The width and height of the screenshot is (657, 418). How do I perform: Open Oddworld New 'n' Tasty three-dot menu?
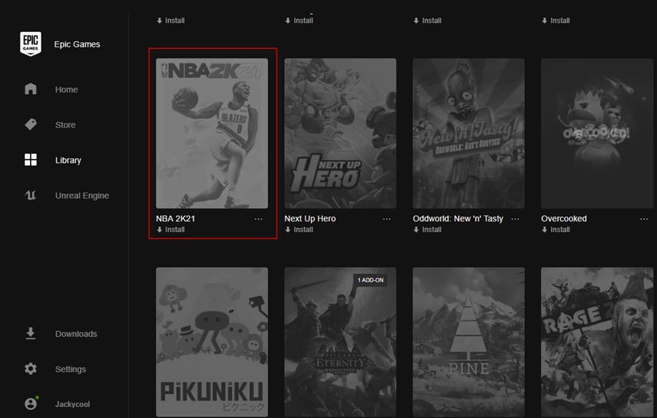515,219
